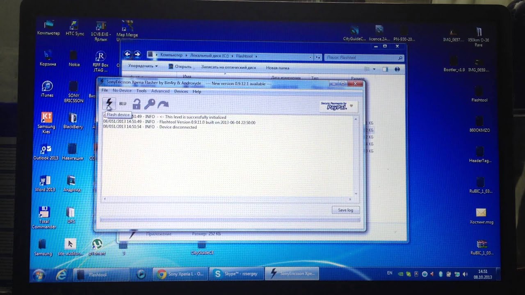Toggle the Explorer preview pane icon
Screen dimensions: 525x295
coord(385,69)
